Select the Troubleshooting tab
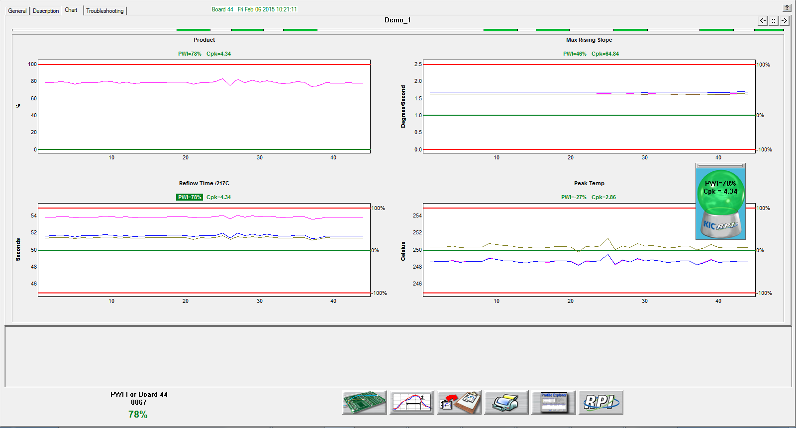The width and height of the screenshot is (796, 428). click(105, 11)
